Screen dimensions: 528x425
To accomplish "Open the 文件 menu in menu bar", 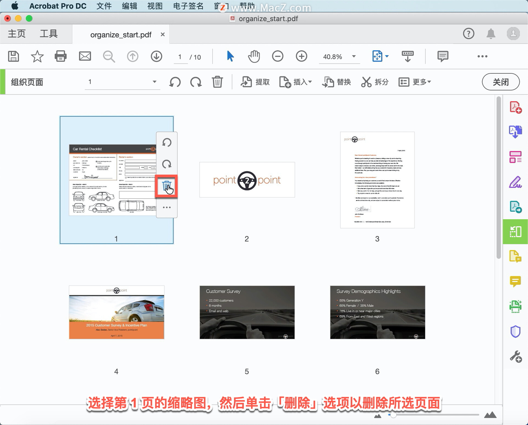I will [x=104, y=6].
